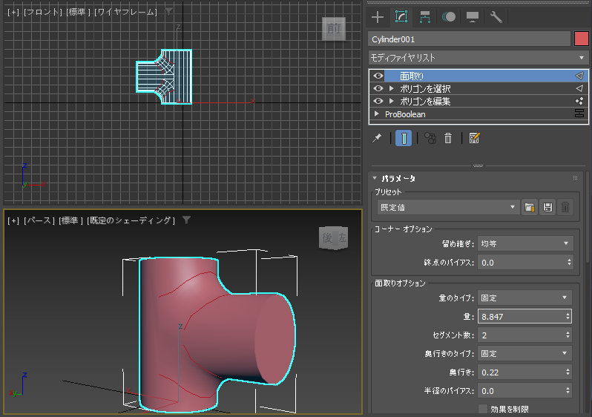Viewport: 592px width, 417px height.
Task: Click the パラメータ rollout grip dots
Action: [575, 178]
